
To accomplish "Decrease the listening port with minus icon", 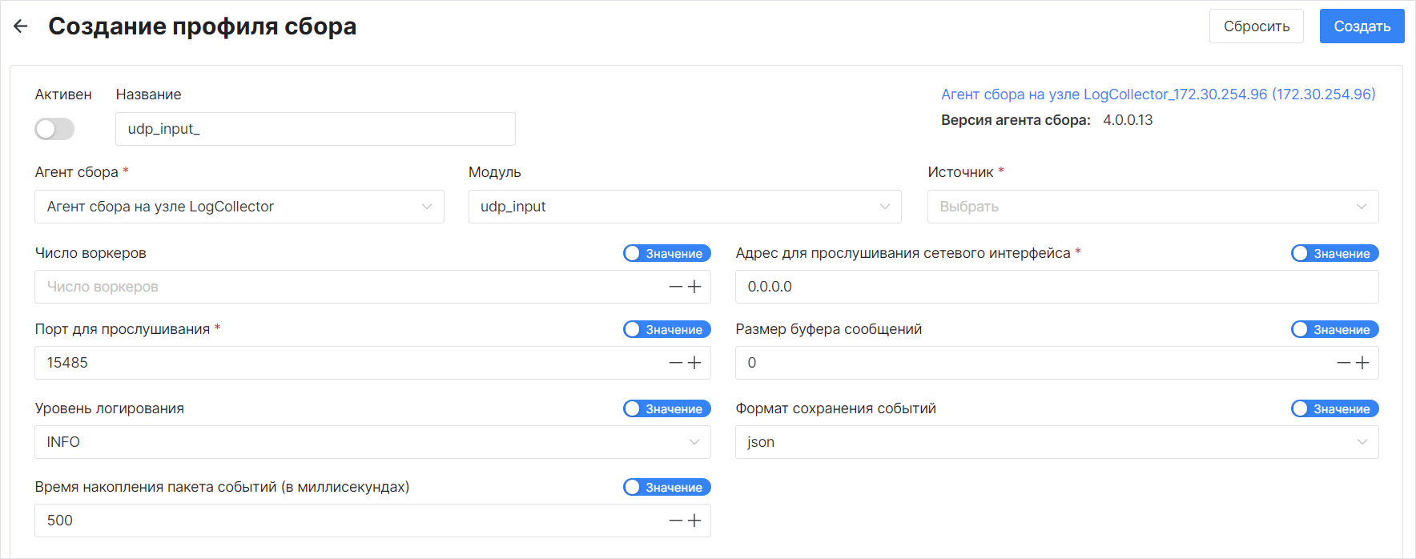I will tap(676, 363).
